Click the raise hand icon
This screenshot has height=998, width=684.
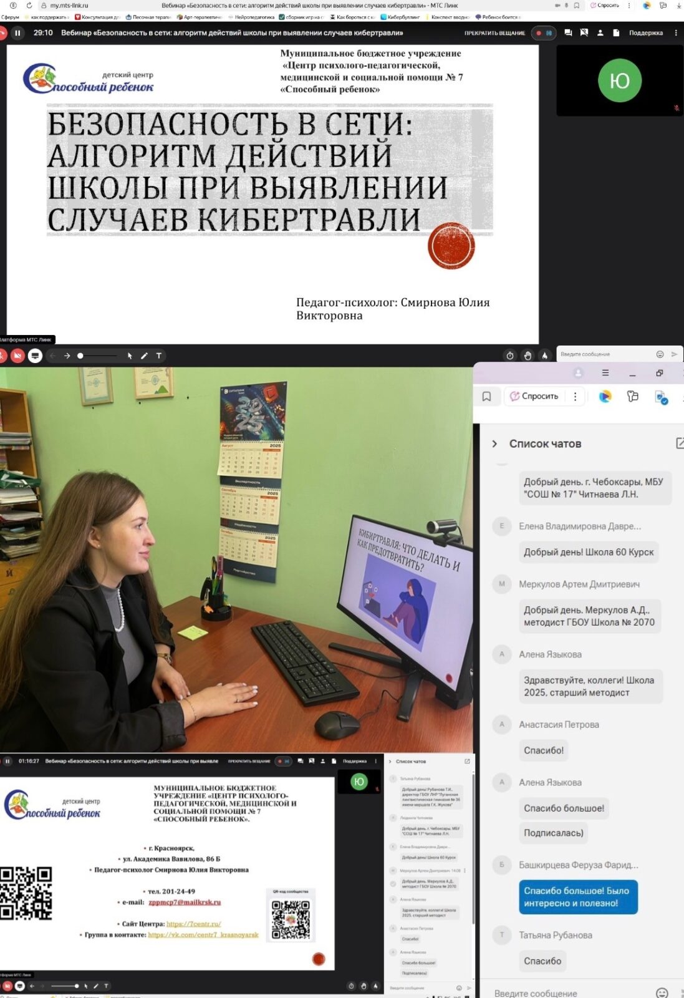pos(527,356)
